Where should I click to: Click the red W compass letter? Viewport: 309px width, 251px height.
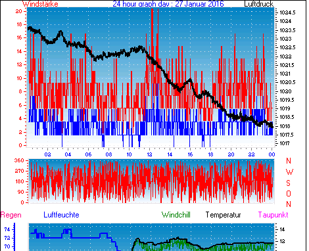click(x=289, y=172)
